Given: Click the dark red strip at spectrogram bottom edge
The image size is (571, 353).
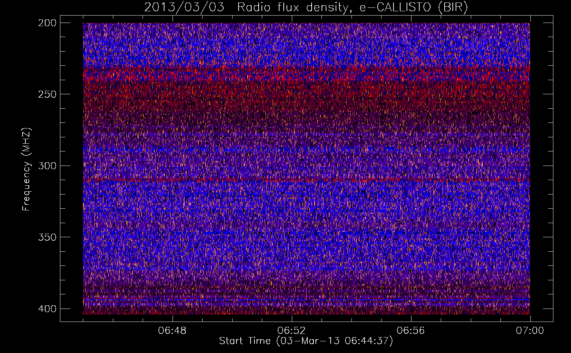Looking at the screenshot, I should [306, 313].
